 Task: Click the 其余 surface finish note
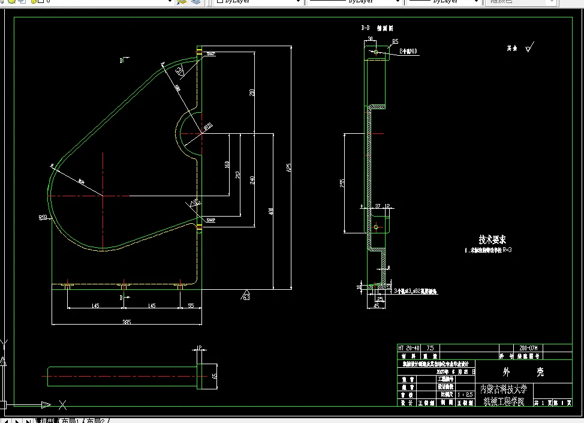coord(511,48)
